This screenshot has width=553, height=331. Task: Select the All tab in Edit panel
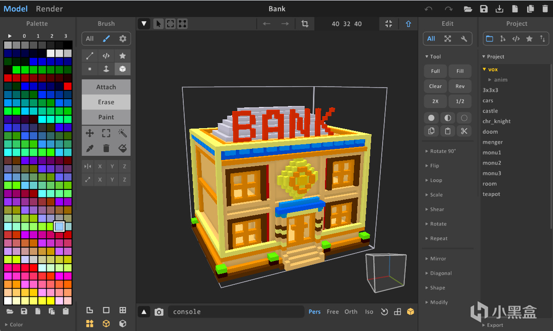point(431,39)
